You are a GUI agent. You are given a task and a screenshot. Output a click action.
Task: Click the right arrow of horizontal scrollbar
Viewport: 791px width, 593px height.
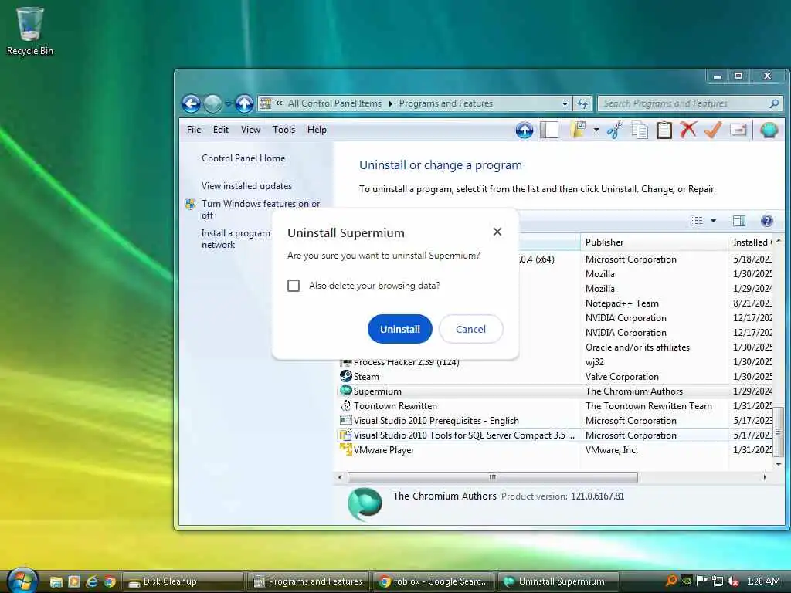[765, 477]
